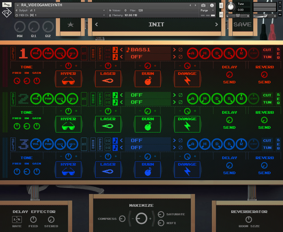Toggle the Mute M button

pyautogui.click(x=221, y=14)
